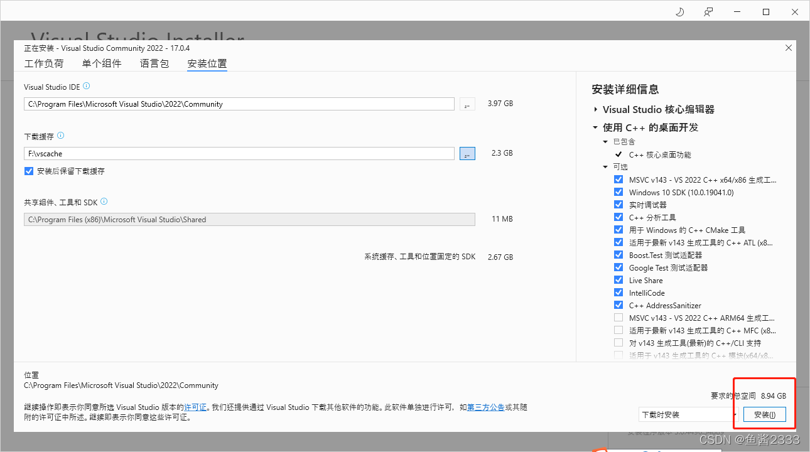Check C++/CLI 支持 for v143

(618, 343)
